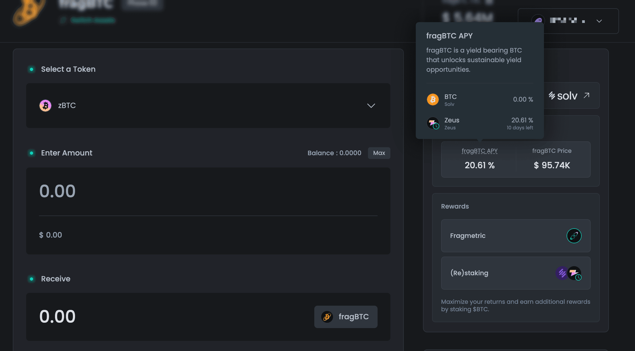Click the 10 days left label

(x=520, y=128)
